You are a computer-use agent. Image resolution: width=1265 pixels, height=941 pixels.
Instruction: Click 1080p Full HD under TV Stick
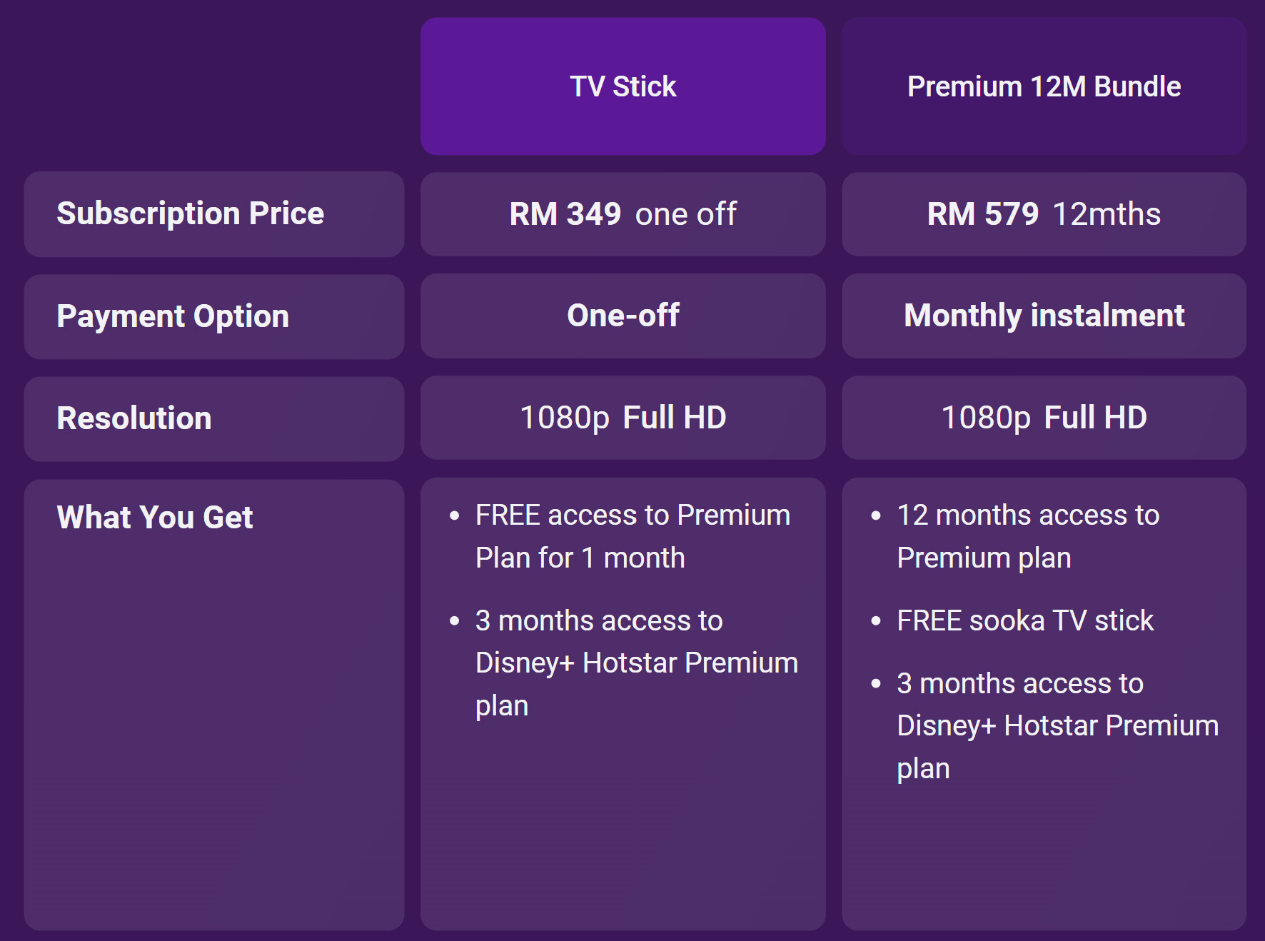623,418
